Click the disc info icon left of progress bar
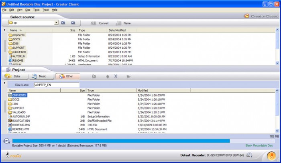 coord(7,141)
